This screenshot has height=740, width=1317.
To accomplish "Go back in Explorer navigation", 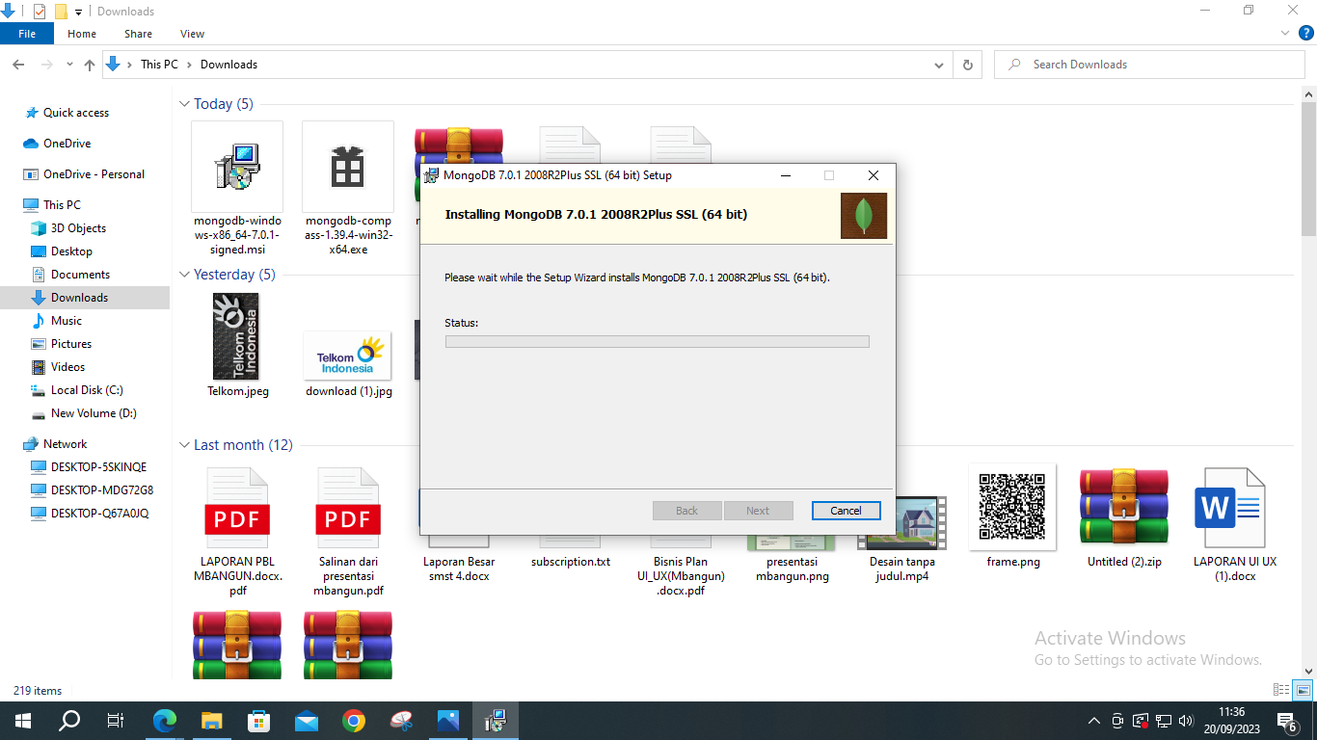I will click(18, 65).
